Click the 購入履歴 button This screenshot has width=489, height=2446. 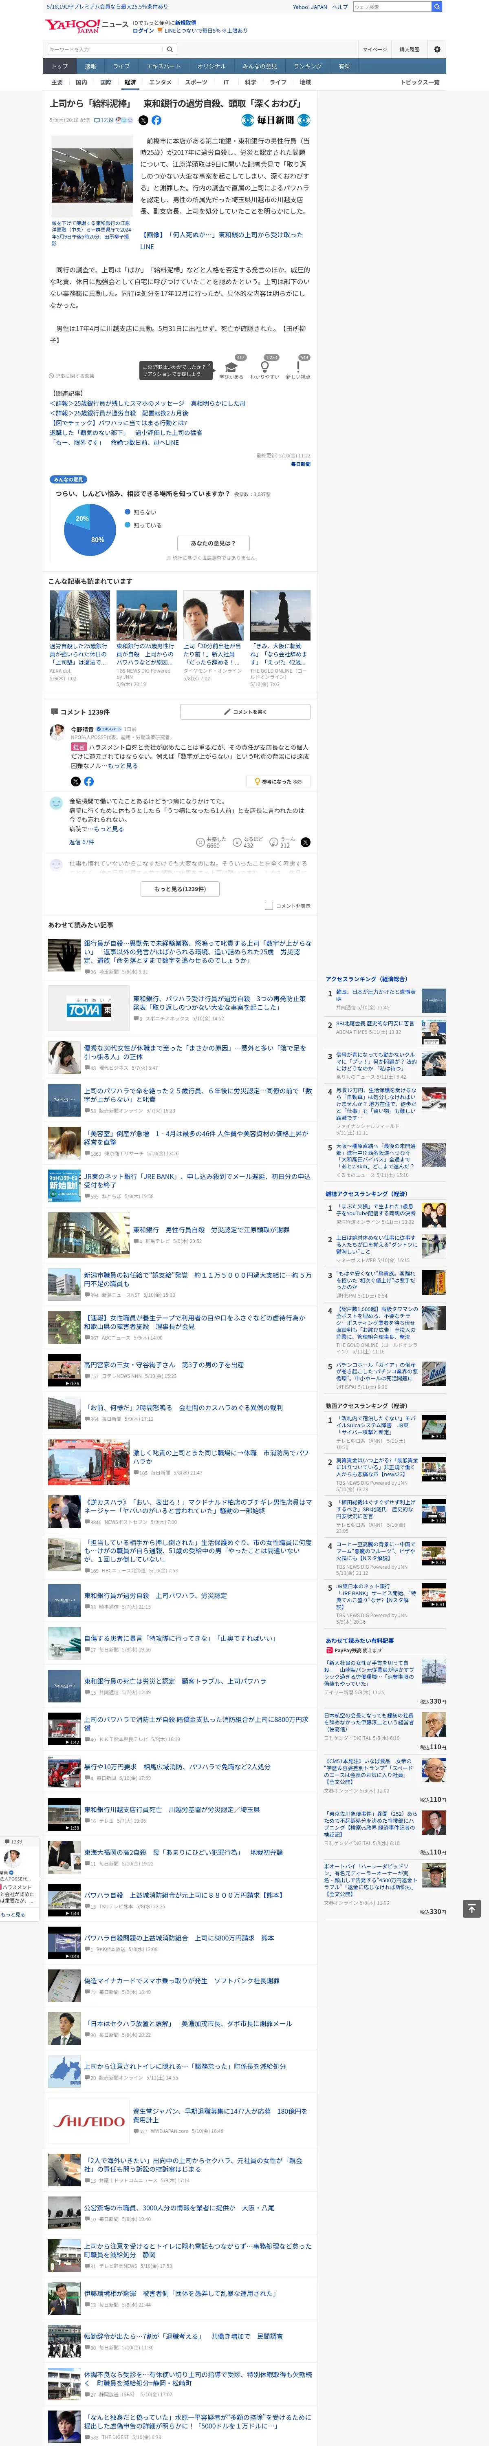coord(409,49)
